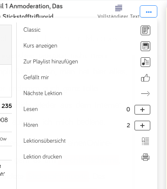
Task: Click the Nächste Lektion arrow icon
Action: [145, 93]
